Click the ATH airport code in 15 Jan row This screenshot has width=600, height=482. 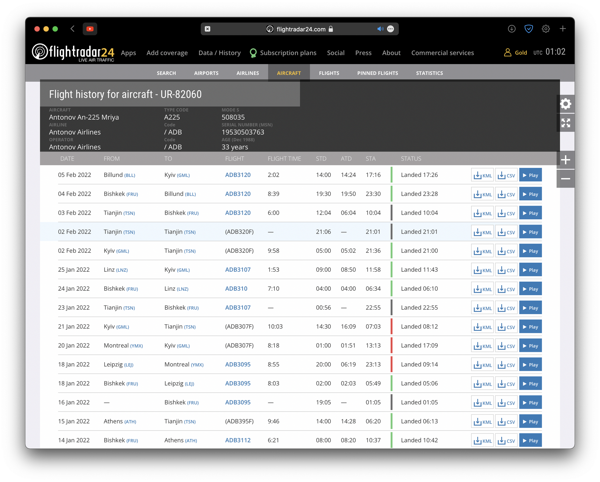[130, 422]
